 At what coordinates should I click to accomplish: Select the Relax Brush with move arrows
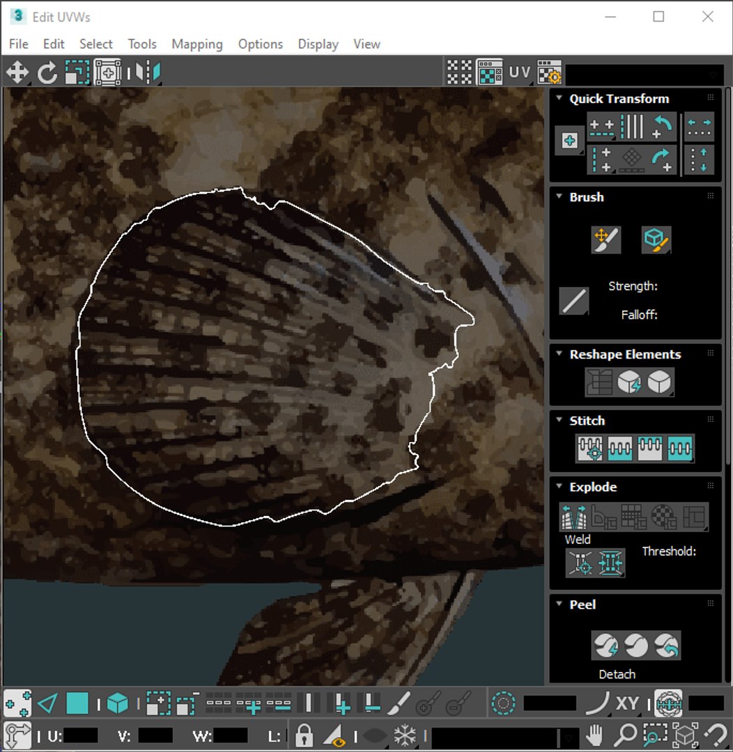click(x=606, y=240)
